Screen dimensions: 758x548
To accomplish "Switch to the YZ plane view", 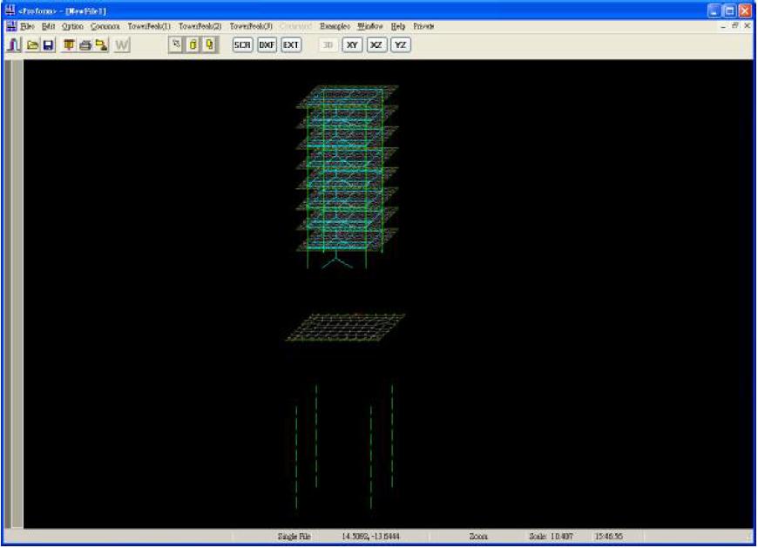I will tap(400, 44).
